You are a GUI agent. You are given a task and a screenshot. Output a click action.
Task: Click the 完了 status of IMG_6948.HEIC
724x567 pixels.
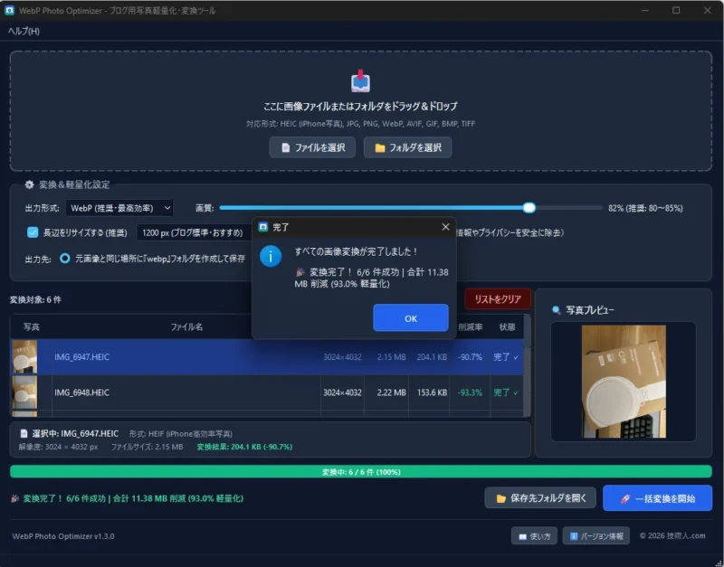(x=506, y=392)
